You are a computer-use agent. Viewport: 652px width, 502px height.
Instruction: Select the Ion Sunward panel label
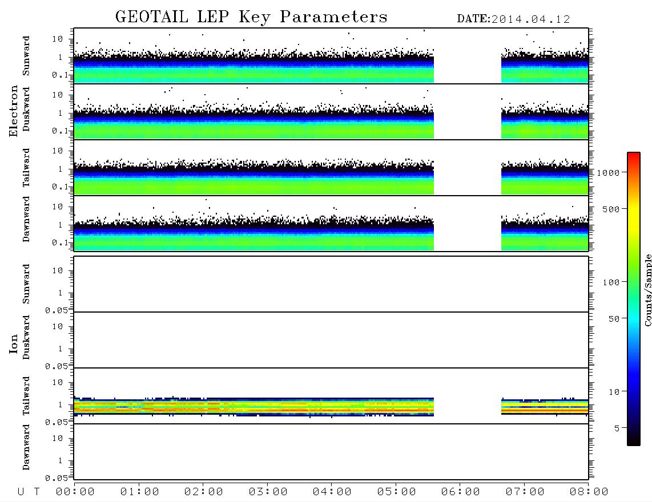tap(26, 284)
